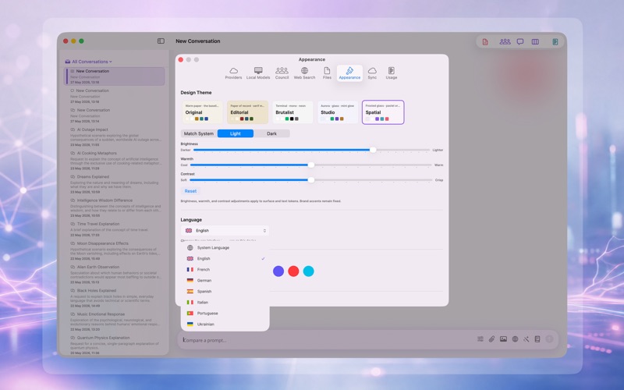Screen dimensions: 624x390
Task: Open the Intelligence Wisdom Difference conversation
Action: (x=115, y=207)
